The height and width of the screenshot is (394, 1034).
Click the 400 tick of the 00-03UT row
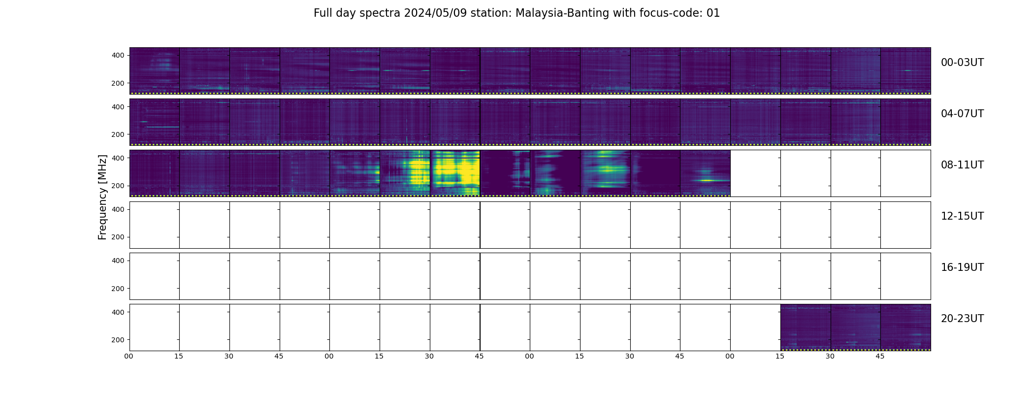pyautogui.click(x=118, y=56)
